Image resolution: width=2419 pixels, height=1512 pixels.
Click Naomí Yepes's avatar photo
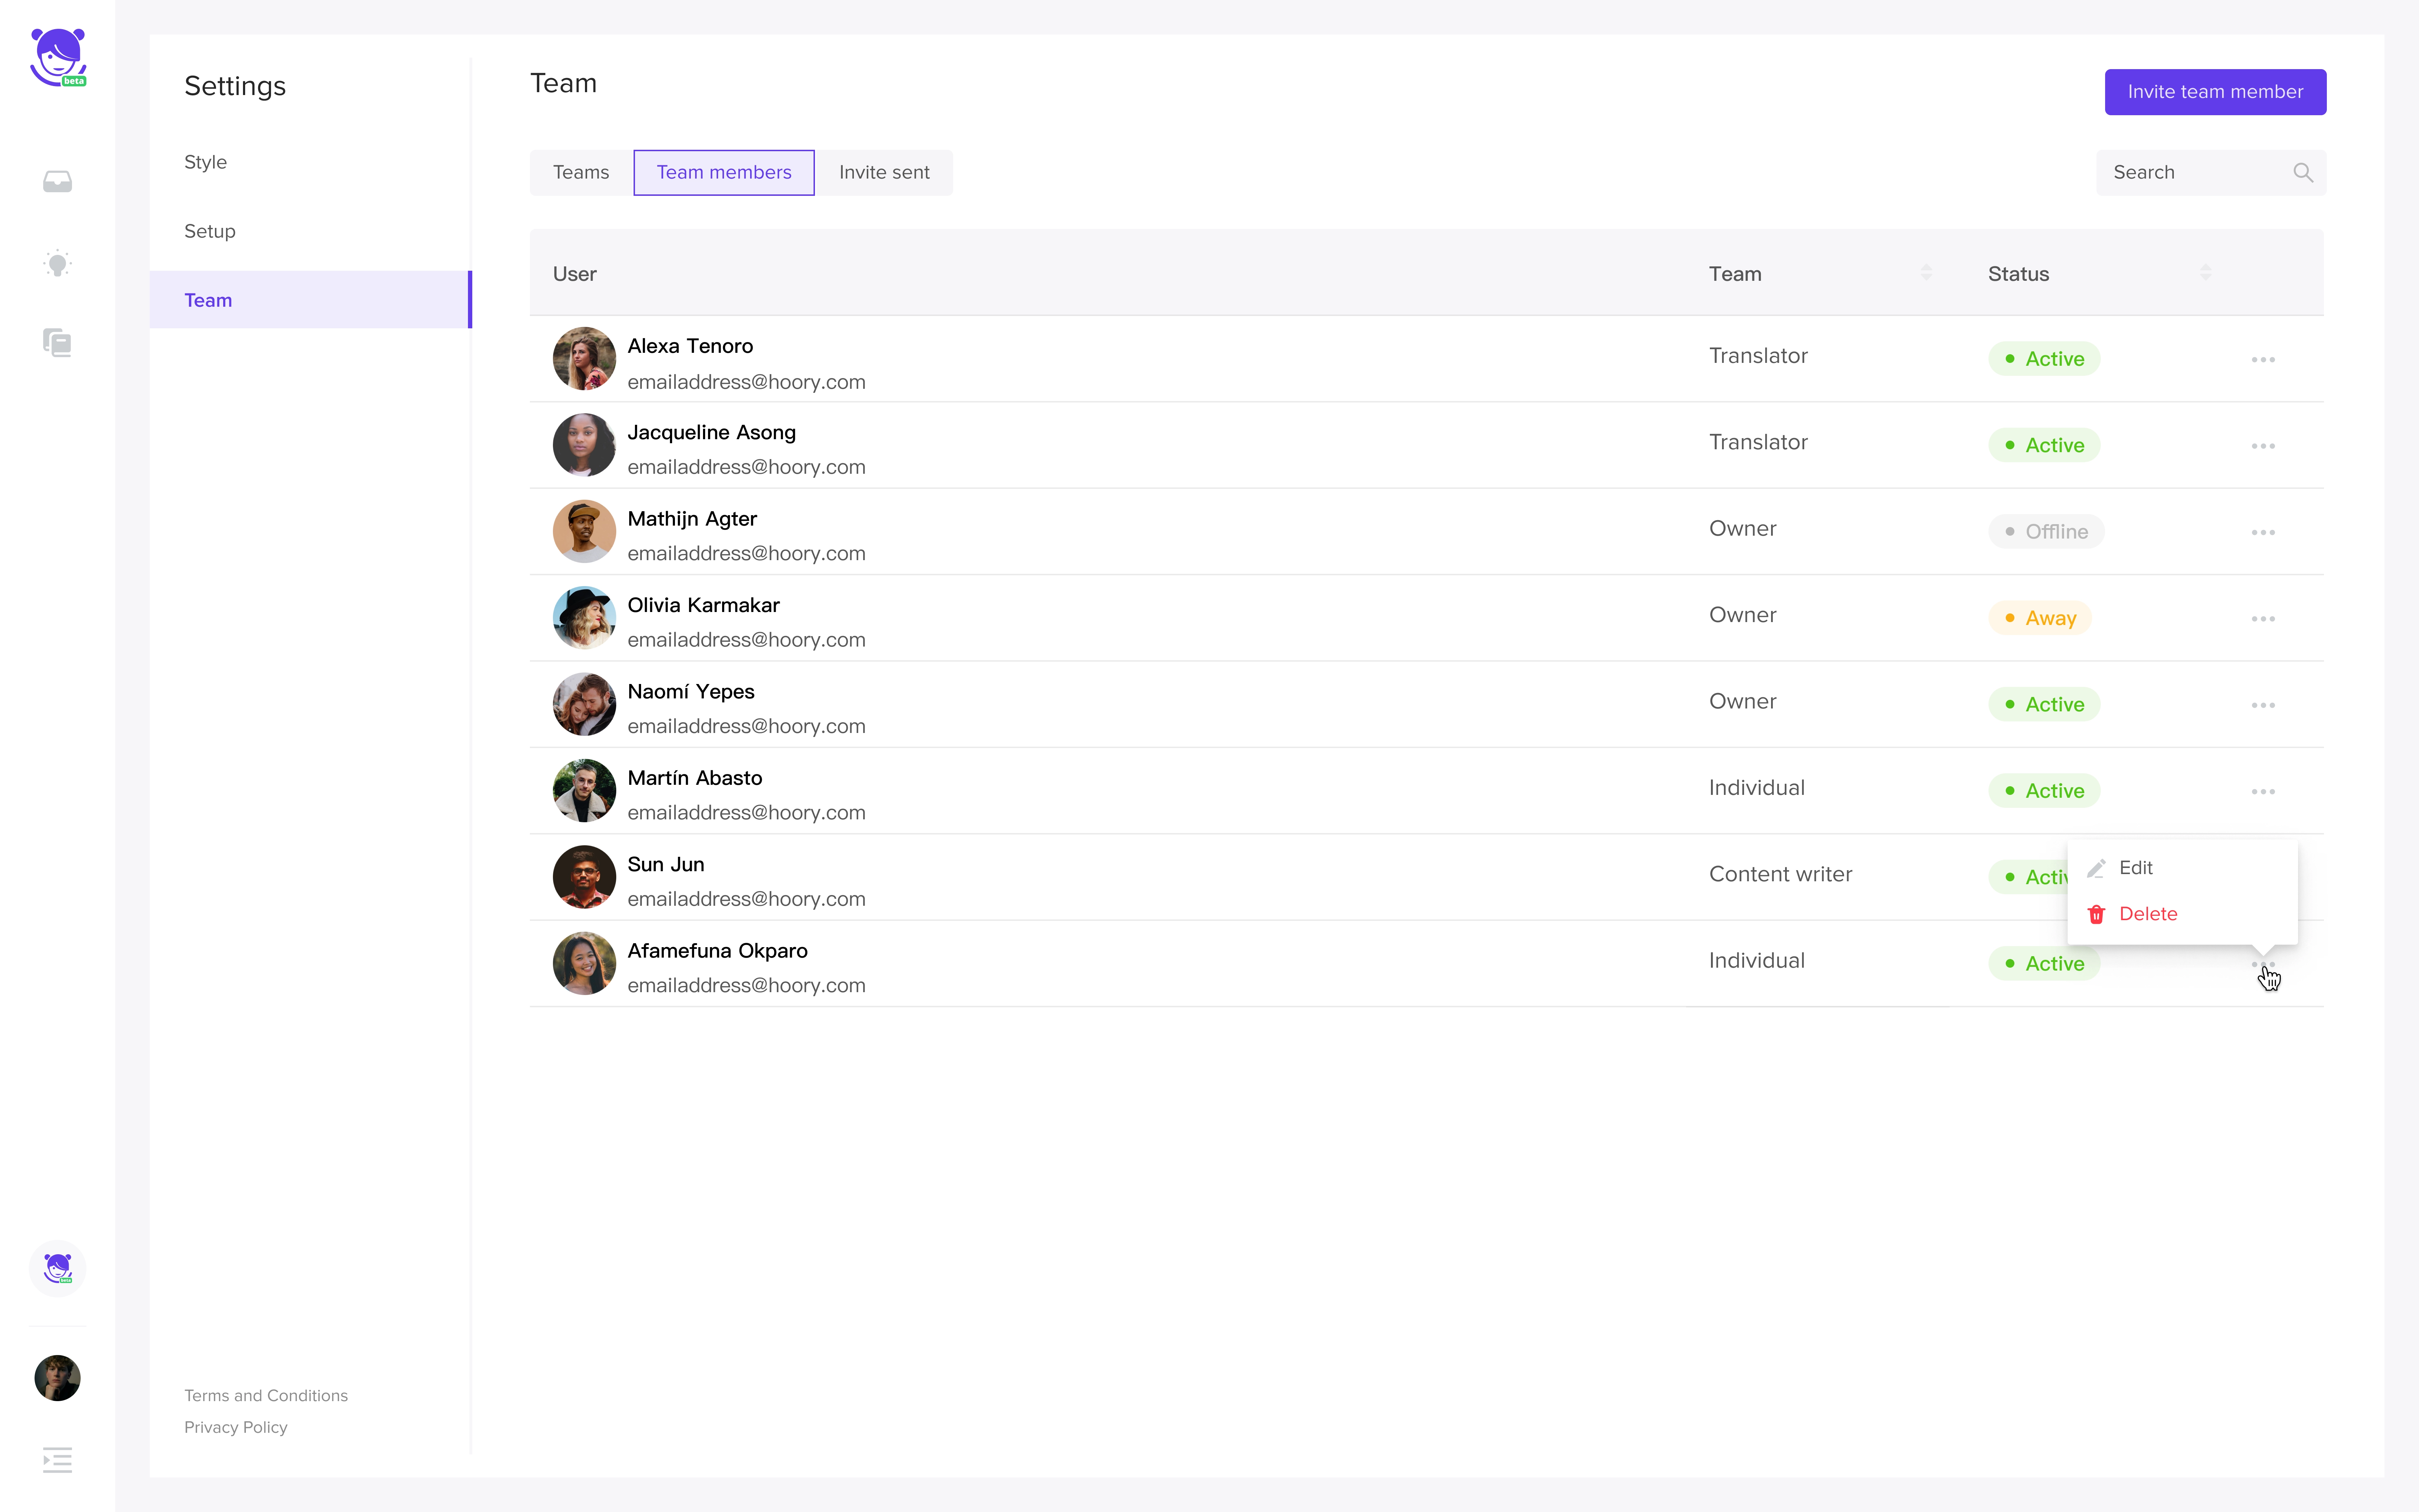coord(584,704)
